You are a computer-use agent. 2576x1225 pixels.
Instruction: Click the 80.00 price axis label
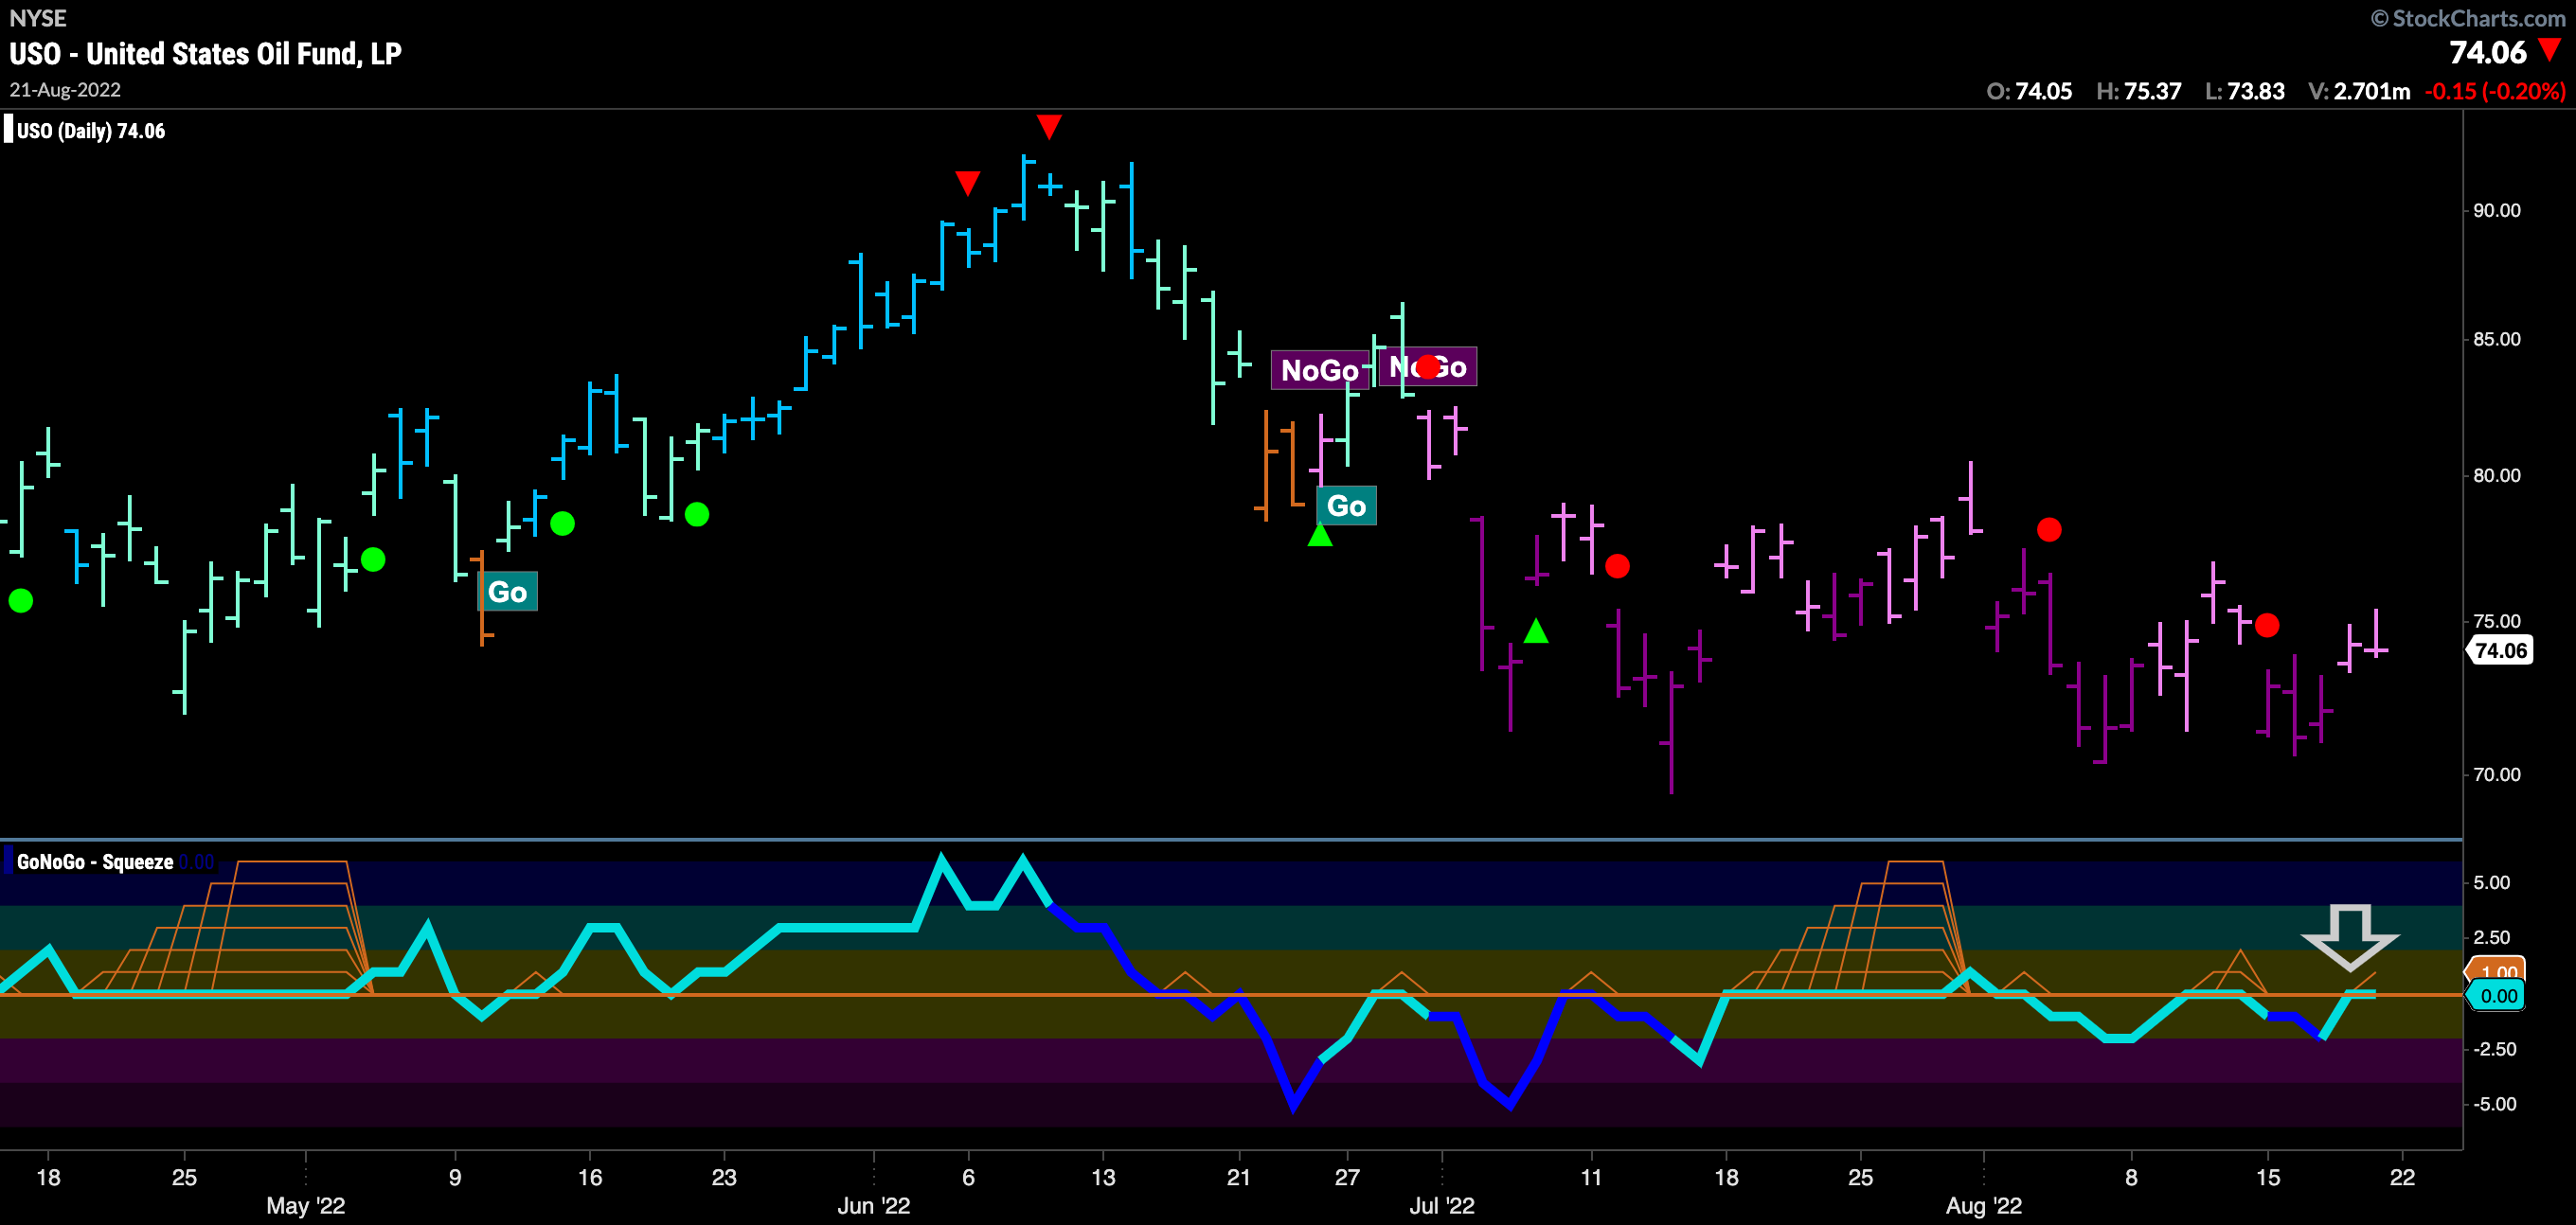click(2496, 476)
